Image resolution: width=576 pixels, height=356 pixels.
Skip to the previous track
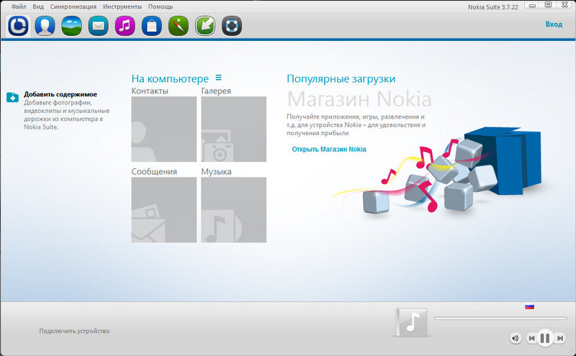pos(531,338)
